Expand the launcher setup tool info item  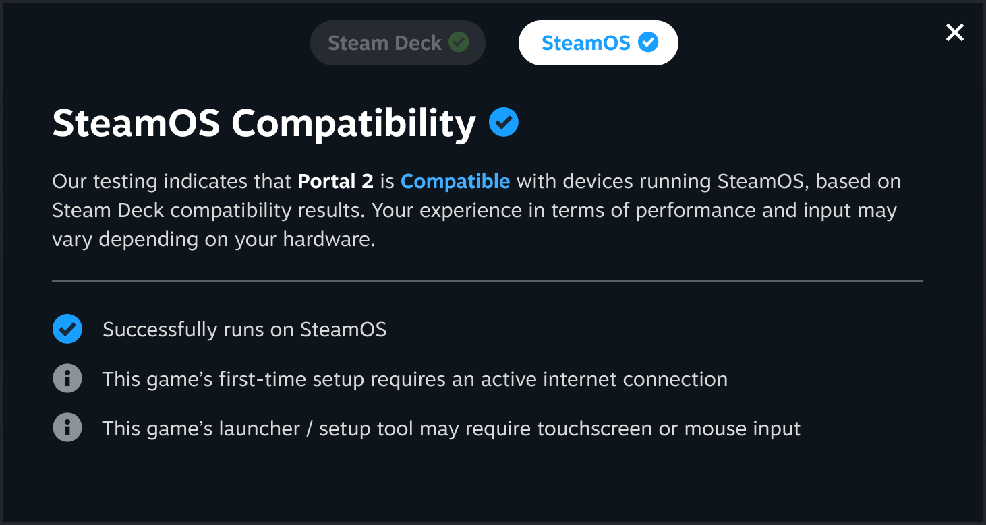[x=451, y=427]
